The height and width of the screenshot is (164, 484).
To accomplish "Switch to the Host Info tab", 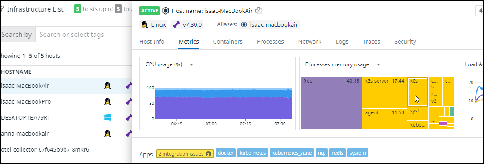I will tap(152, 42).
